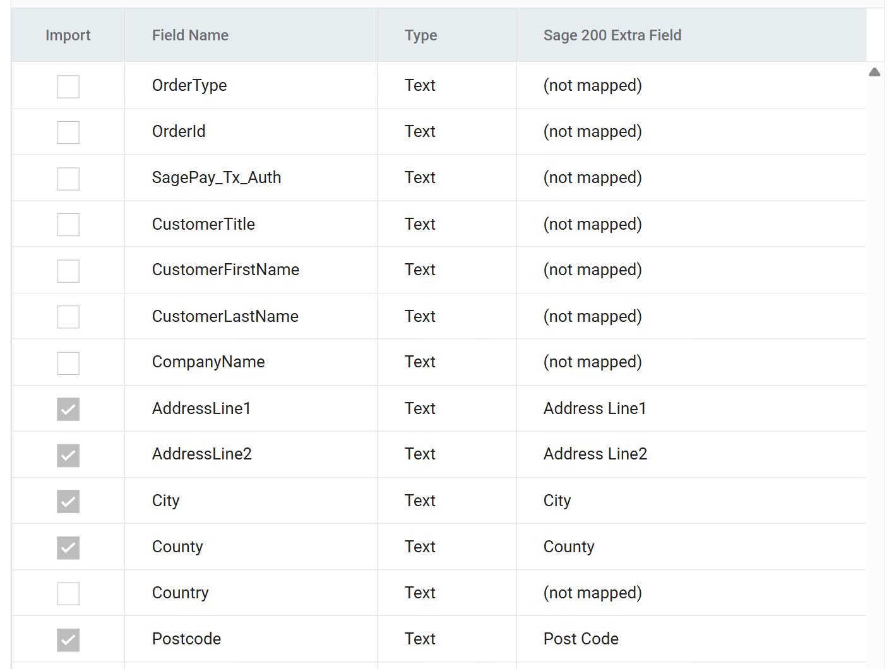Click the Import column header
The image size is (894, 669).
[x=68, y=35]
